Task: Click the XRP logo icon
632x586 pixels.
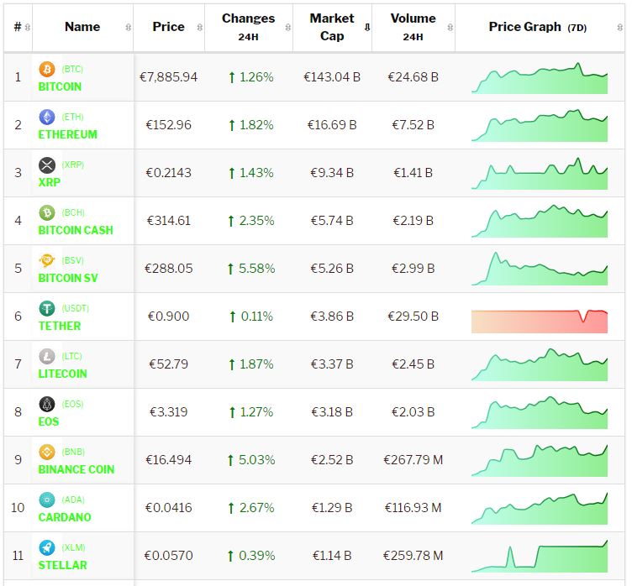Action: coord(47,165)
